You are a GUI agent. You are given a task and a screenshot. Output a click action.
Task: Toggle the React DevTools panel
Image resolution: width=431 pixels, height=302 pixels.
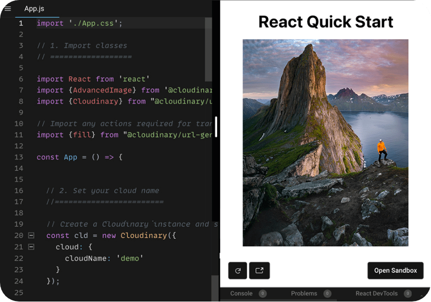tap(377, 293)
